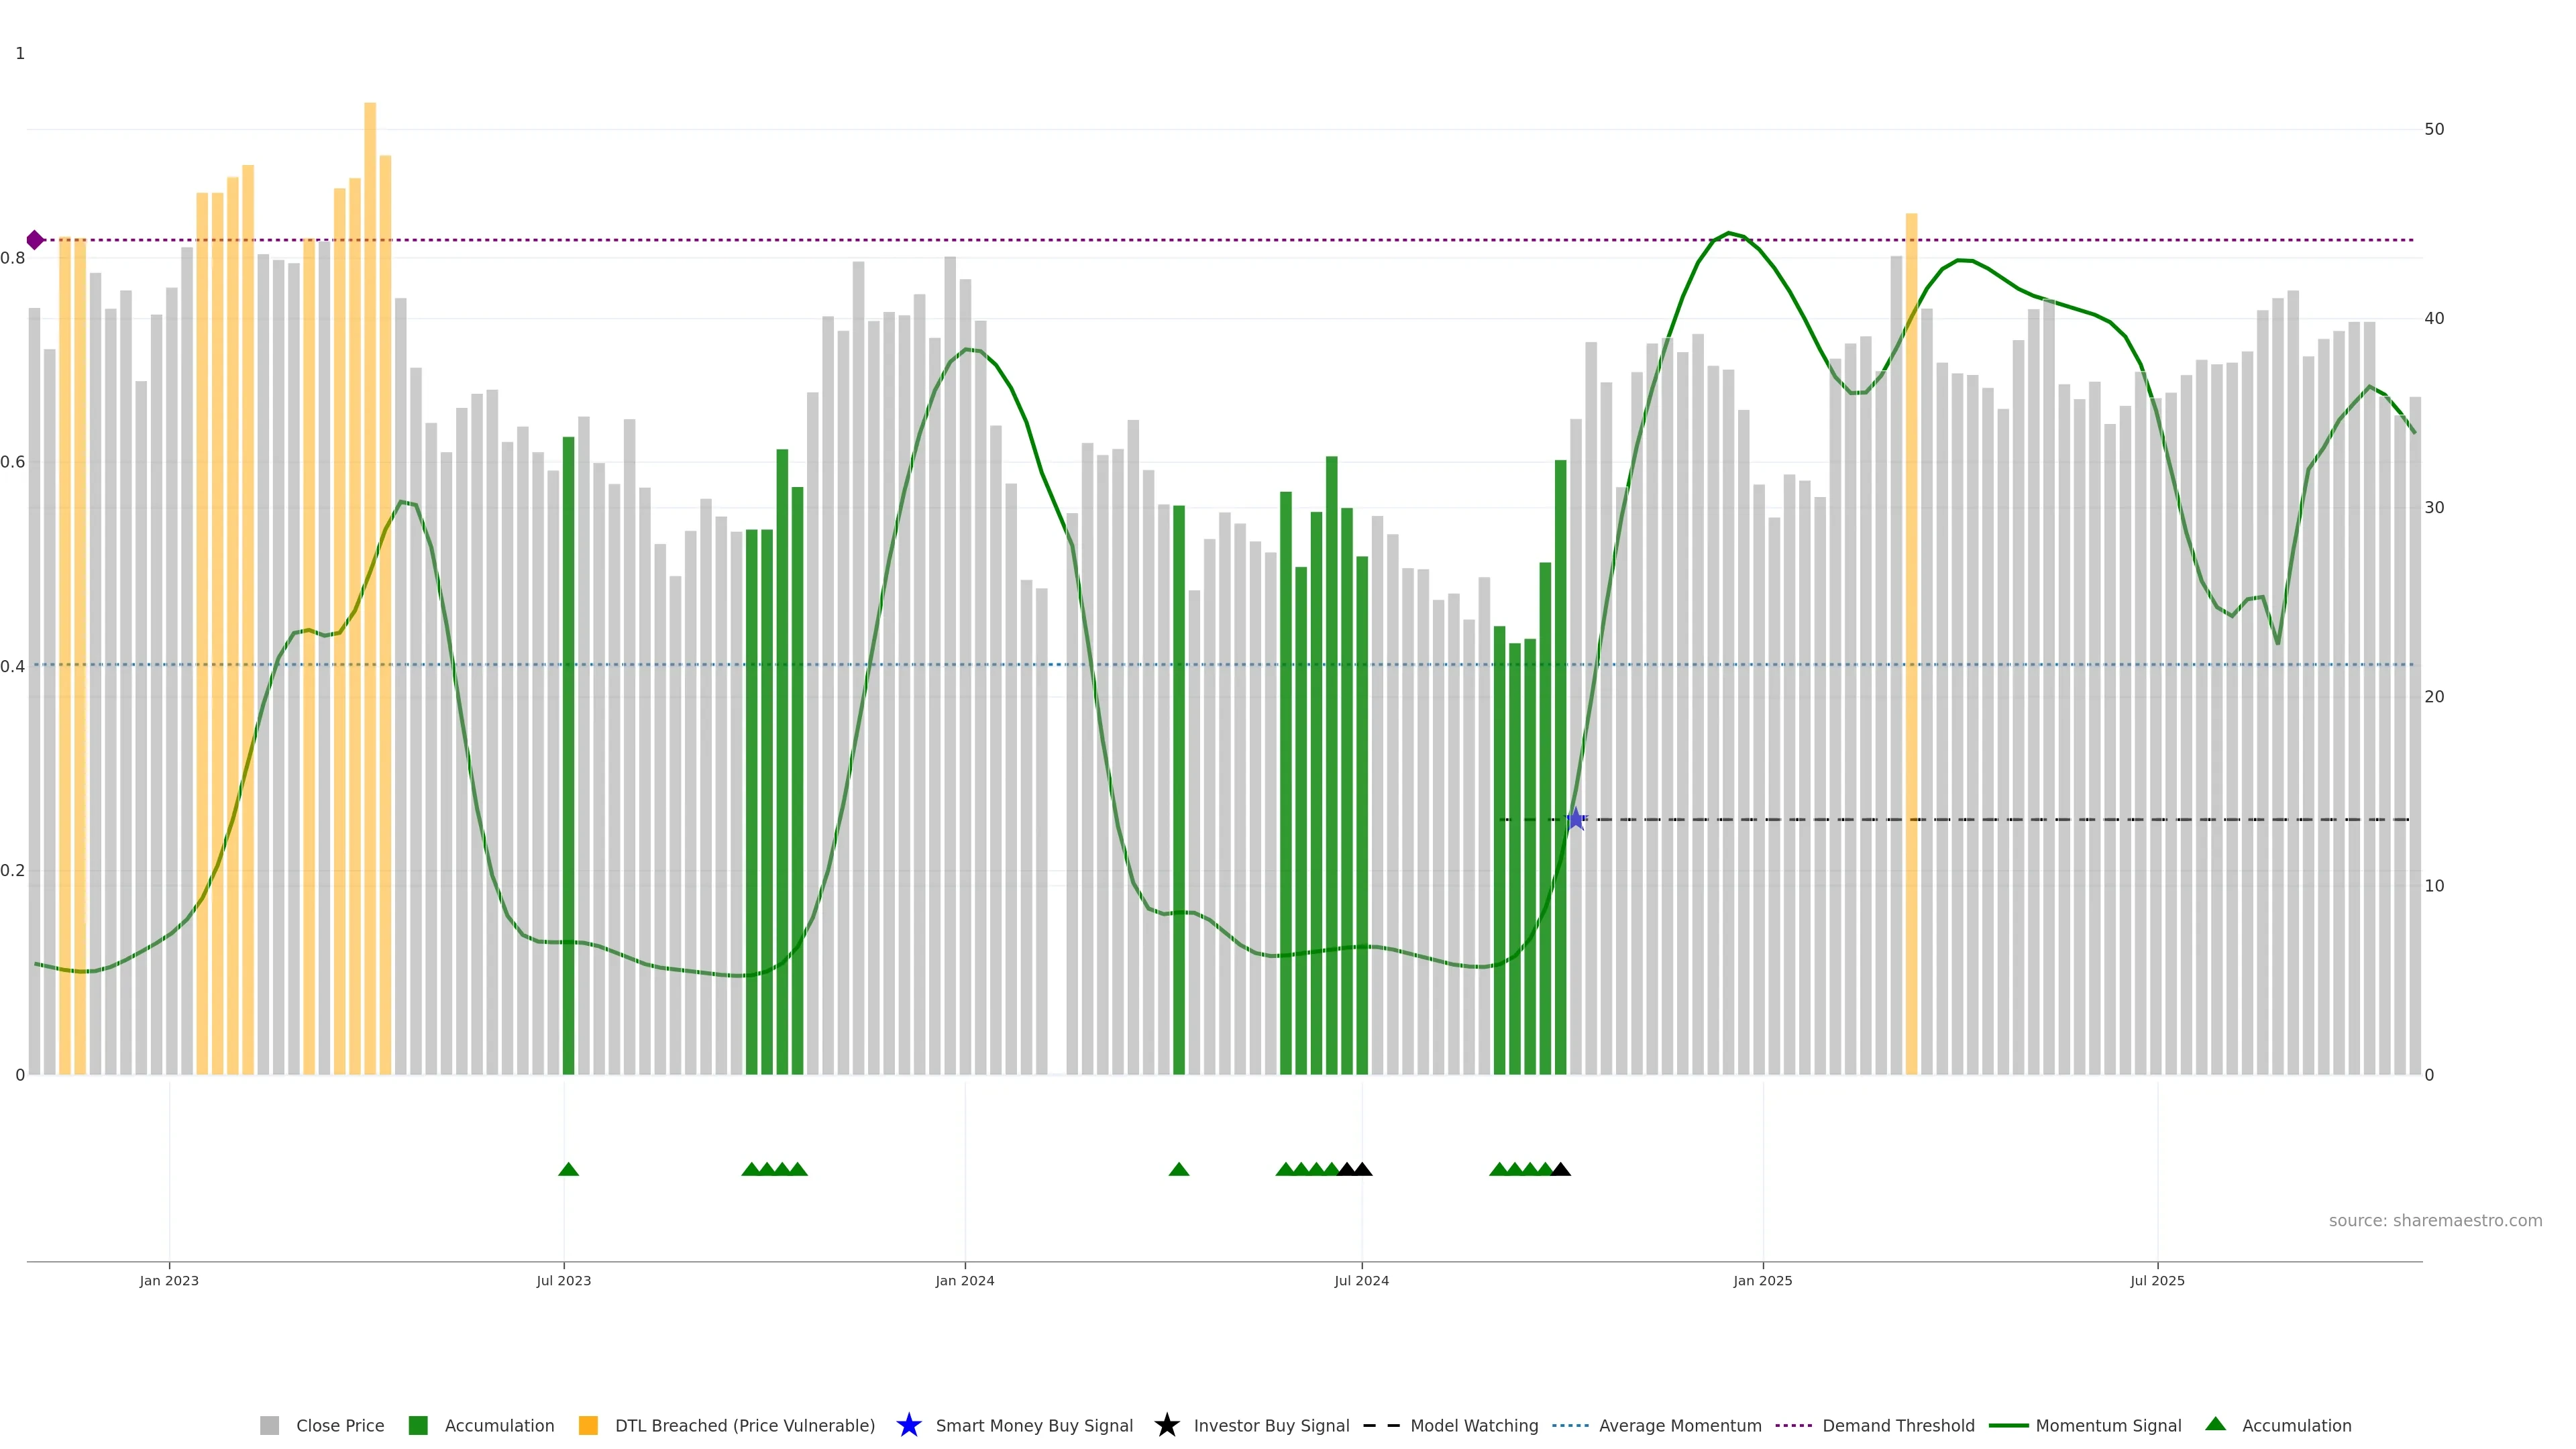Image resolution: width=2576 pixels, height=1449 pixels.
Task: Toggle DTL Breached (Price Vulnerable) legend entry
Action: (744, 1425)
